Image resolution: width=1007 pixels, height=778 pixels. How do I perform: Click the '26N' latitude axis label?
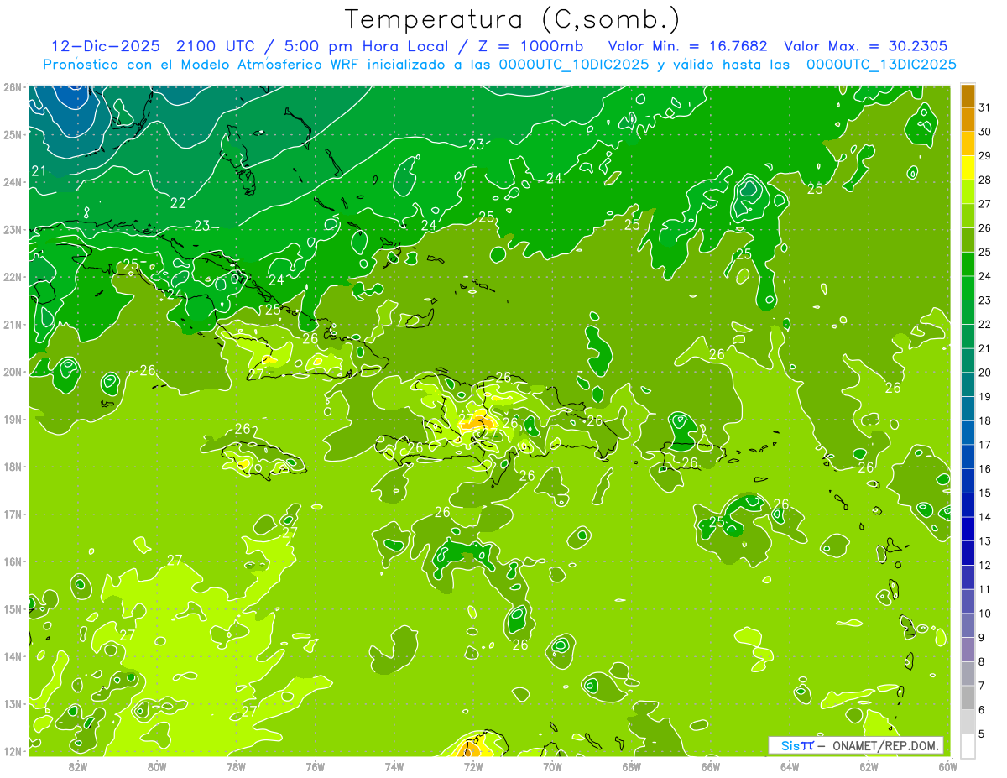point(12,86)
